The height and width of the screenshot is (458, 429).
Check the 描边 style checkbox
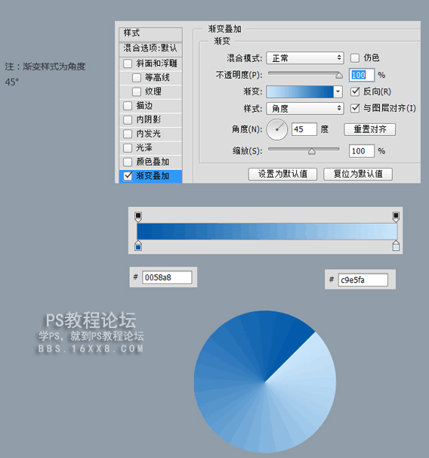tap(128, 106)
